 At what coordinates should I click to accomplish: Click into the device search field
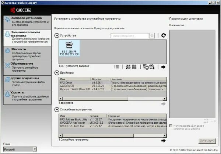[x=130, y=36]
